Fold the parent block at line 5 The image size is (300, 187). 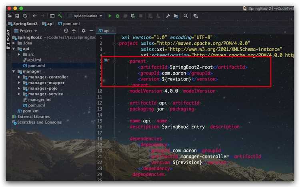point(114,61)
